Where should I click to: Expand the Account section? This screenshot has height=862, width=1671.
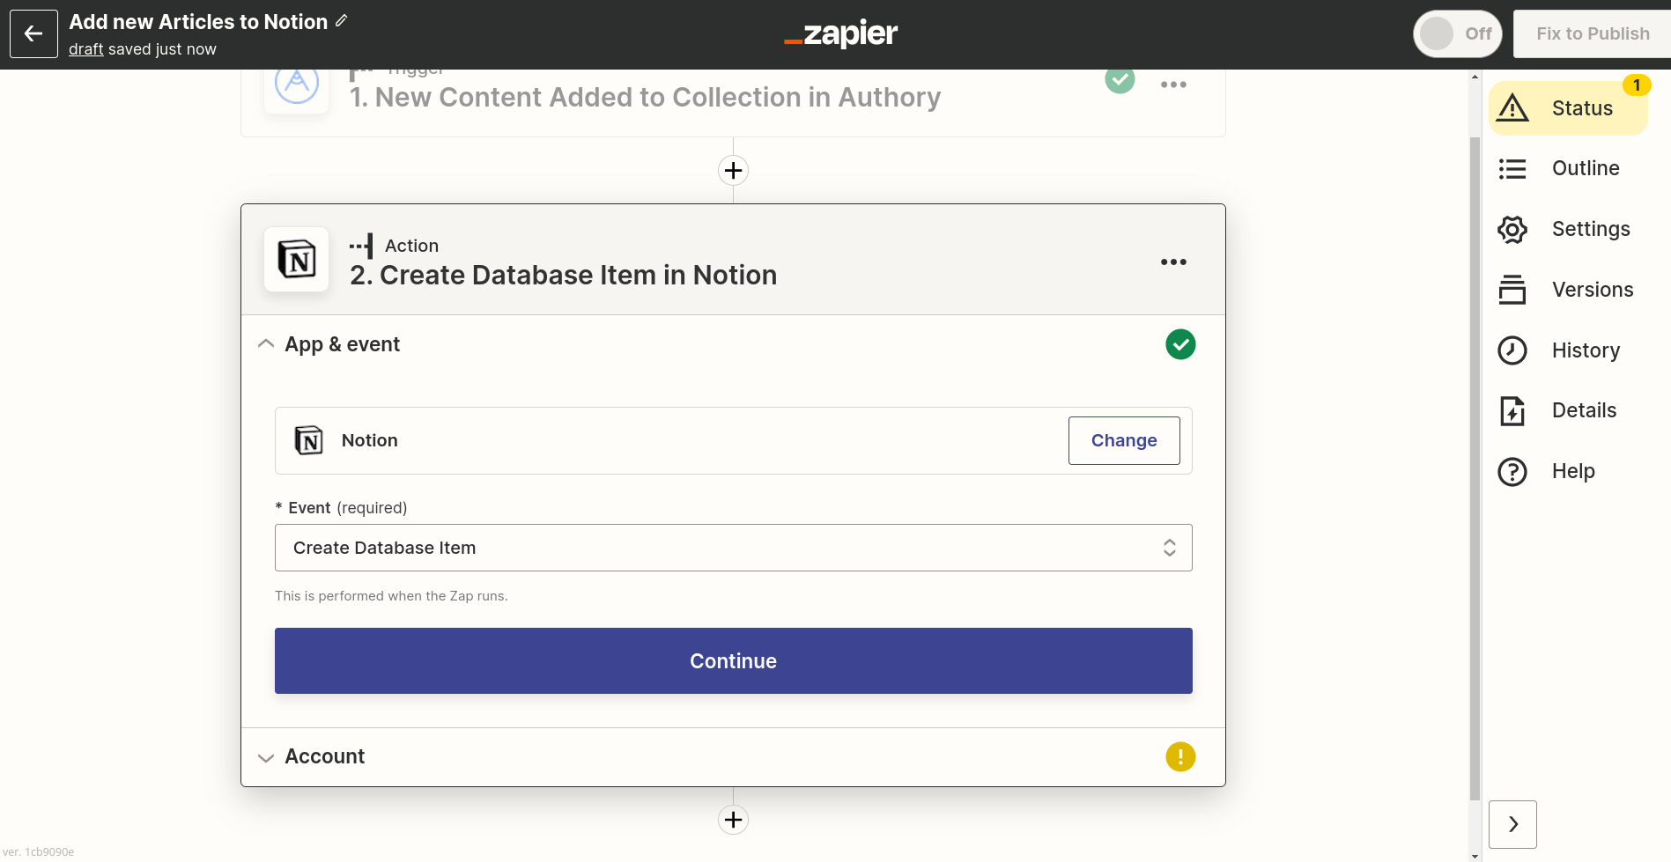pos(266,757)
